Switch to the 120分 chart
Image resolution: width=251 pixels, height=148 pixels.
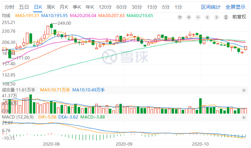pos(105,7)
